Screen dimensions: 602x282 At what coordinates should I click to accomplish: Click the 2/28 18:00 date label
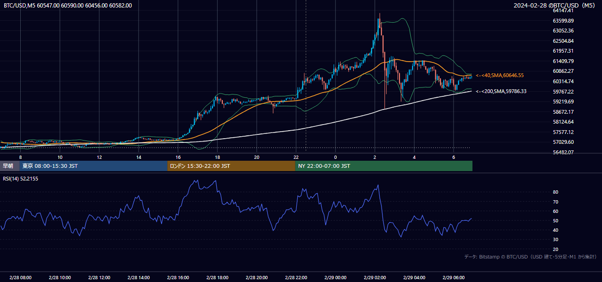tap(217, 278)
